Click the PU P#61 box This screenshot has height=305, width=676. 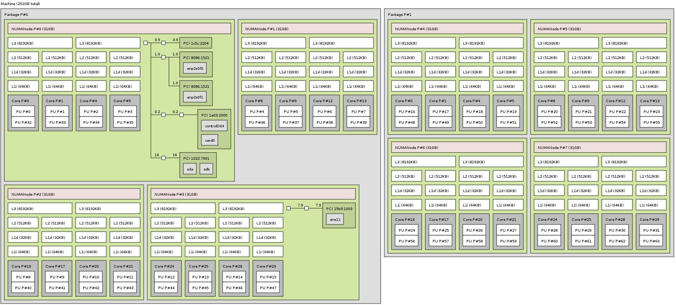point(583,241)
